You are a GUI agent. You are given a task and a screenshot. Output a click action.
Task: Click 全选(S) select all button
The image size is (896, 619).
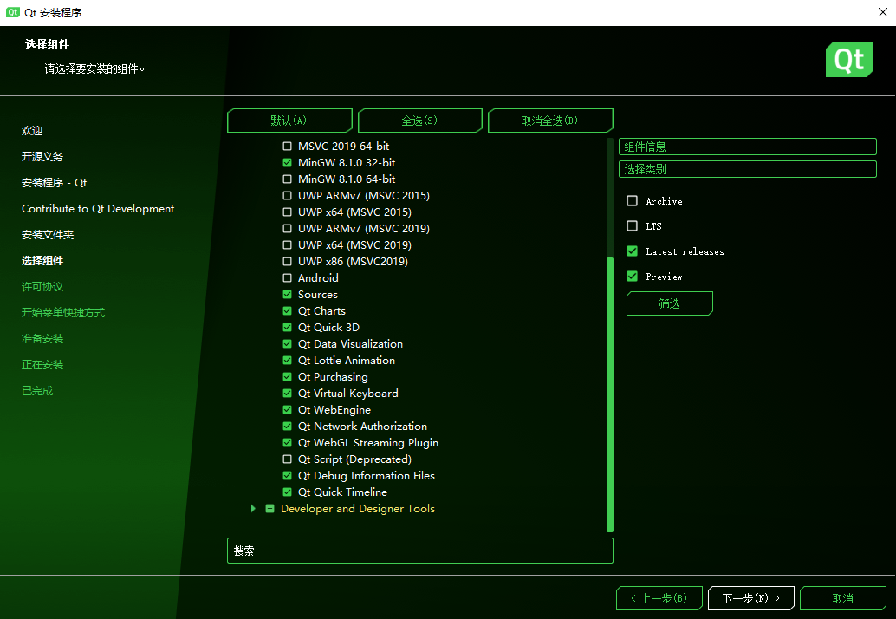click(420, 121)
